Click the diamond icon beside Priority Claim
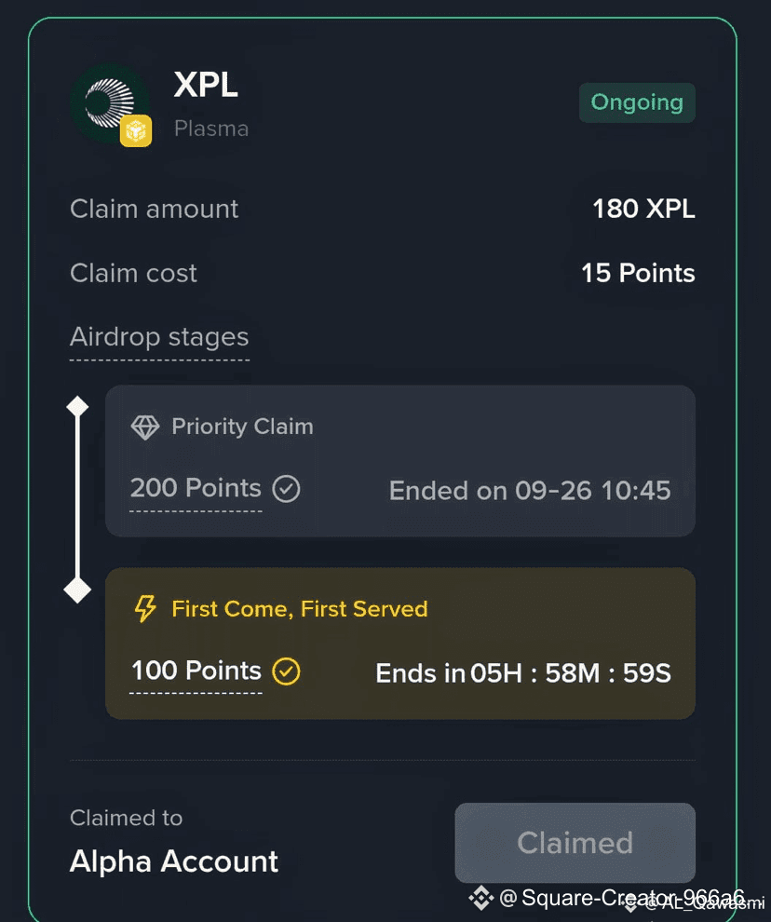 point(144,427)
